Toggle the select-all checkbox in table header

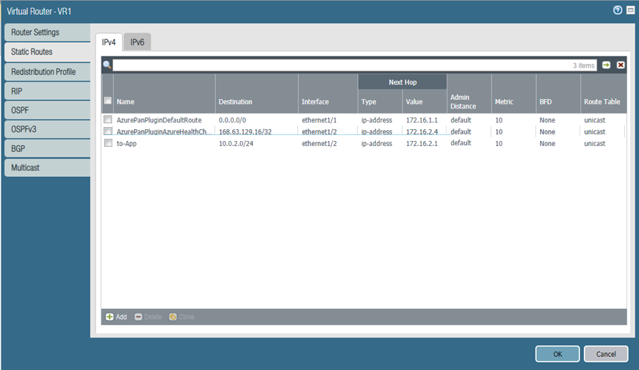108,101
